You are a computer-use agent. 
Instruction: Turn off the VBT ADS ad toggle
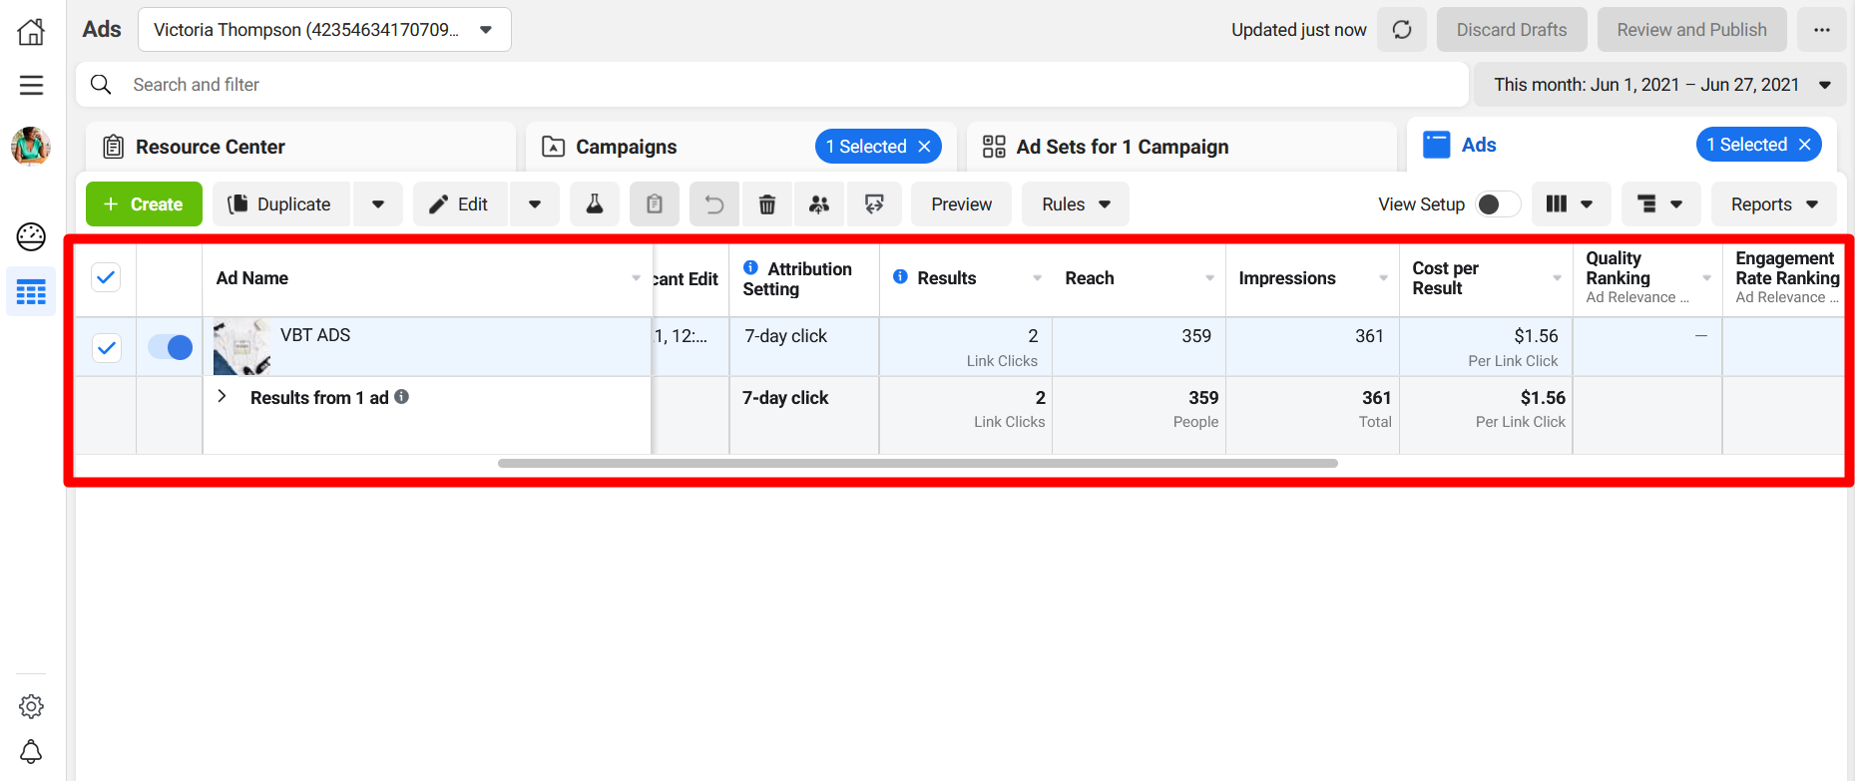pyautogui.click(x=170, y=347)
